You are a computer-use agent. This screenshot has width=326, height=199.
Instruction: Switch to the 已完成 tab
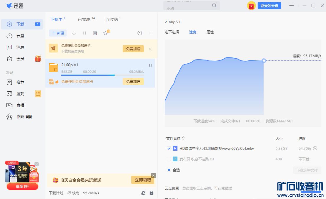[84, 19]
